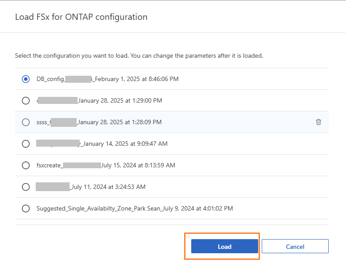
Task: Click the Suggested_Single_Availabilty_Zone_Park Sean label
Action: pos(134,208)
